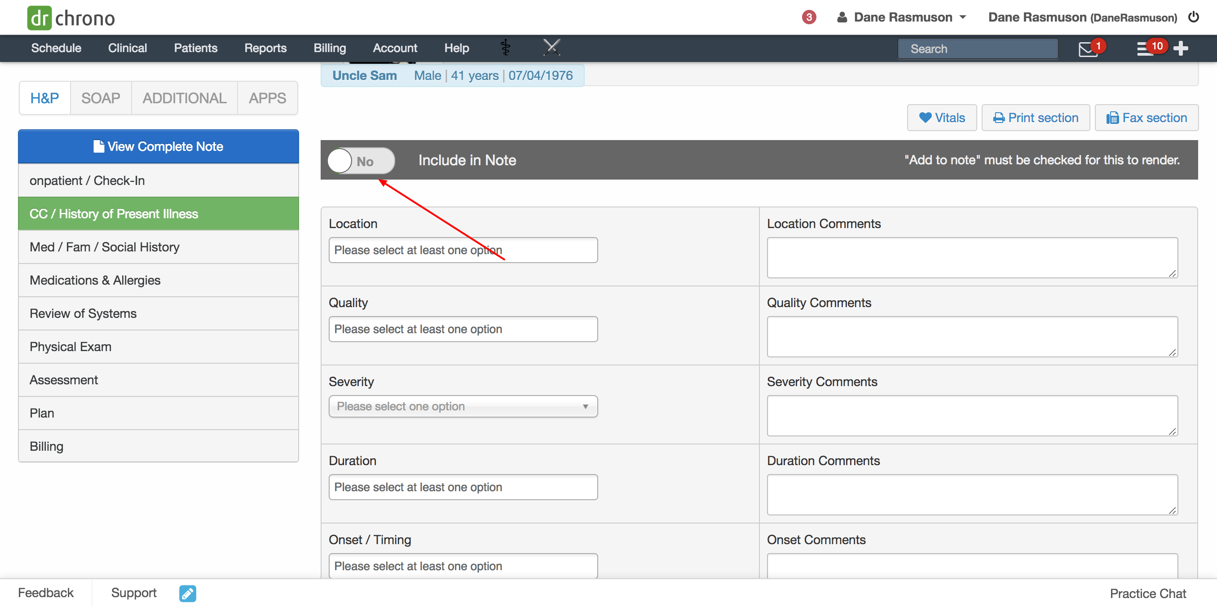Screen dimensions: 1217x607
Task: Open the Patients menu
Action: [196, 48]
